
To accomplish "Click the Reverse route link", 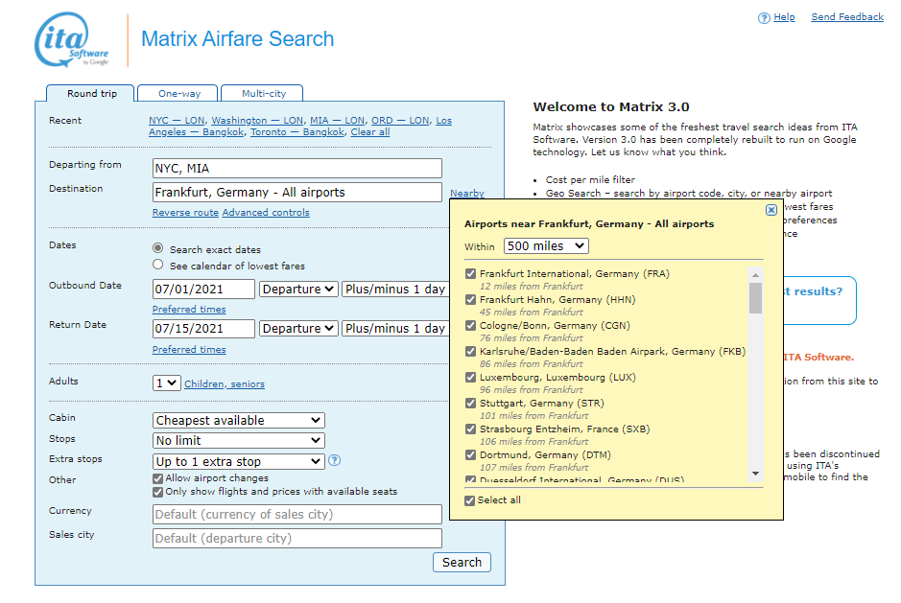I will click(x=185, y=213).
